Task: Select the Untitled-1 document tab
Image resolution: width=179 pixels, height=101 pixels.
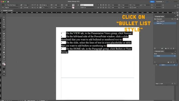Action: tap(8, 10)
